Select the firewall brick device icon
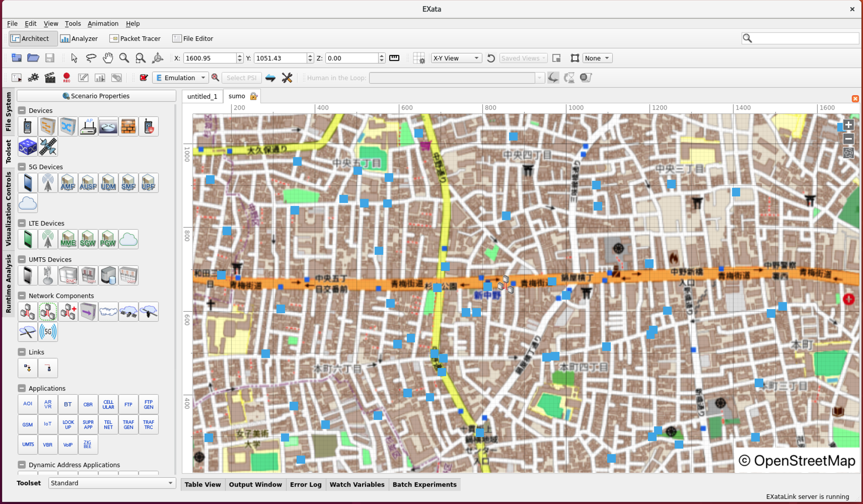Image resolution: width=863 pixels, height=504 pixels. pos(128,126)
